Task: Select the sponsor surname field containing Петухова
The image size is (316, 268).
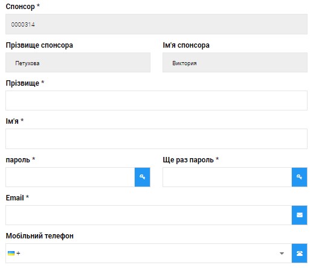Action: (x=78, y=62)
